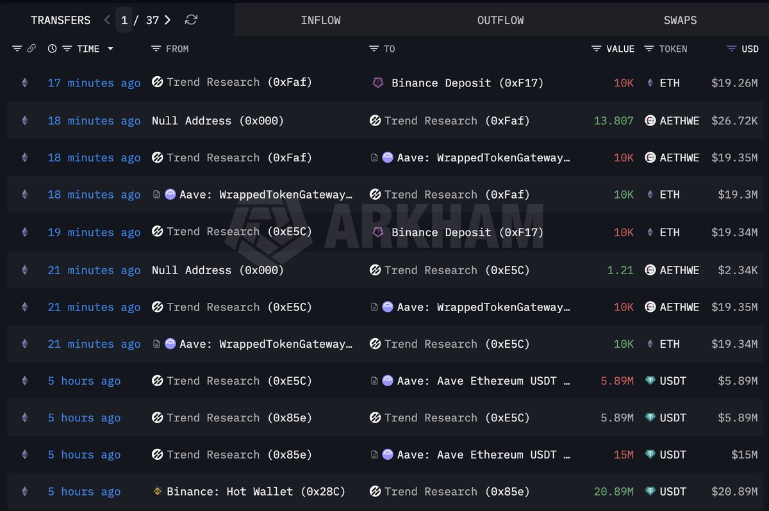Click the clock icon beside TIME
This screenshot has width=769, height=511.
pos(53,49)
